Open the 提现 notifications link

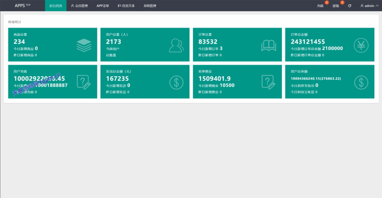(336, 6)
